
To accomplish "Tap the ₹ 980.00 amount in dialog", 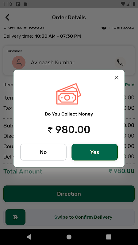I will click(69, 130).
